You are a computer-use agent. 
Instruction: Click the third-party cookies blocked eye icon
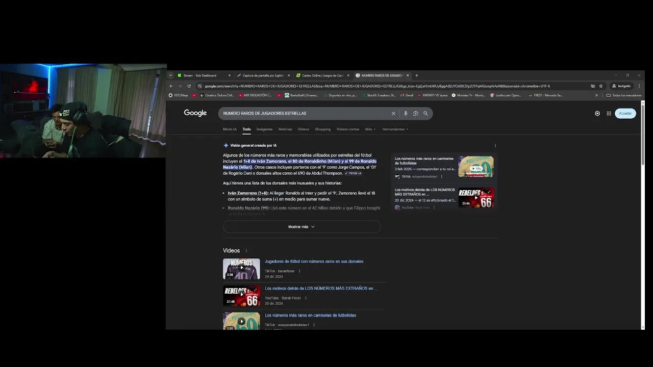click(x=593, y=86)
